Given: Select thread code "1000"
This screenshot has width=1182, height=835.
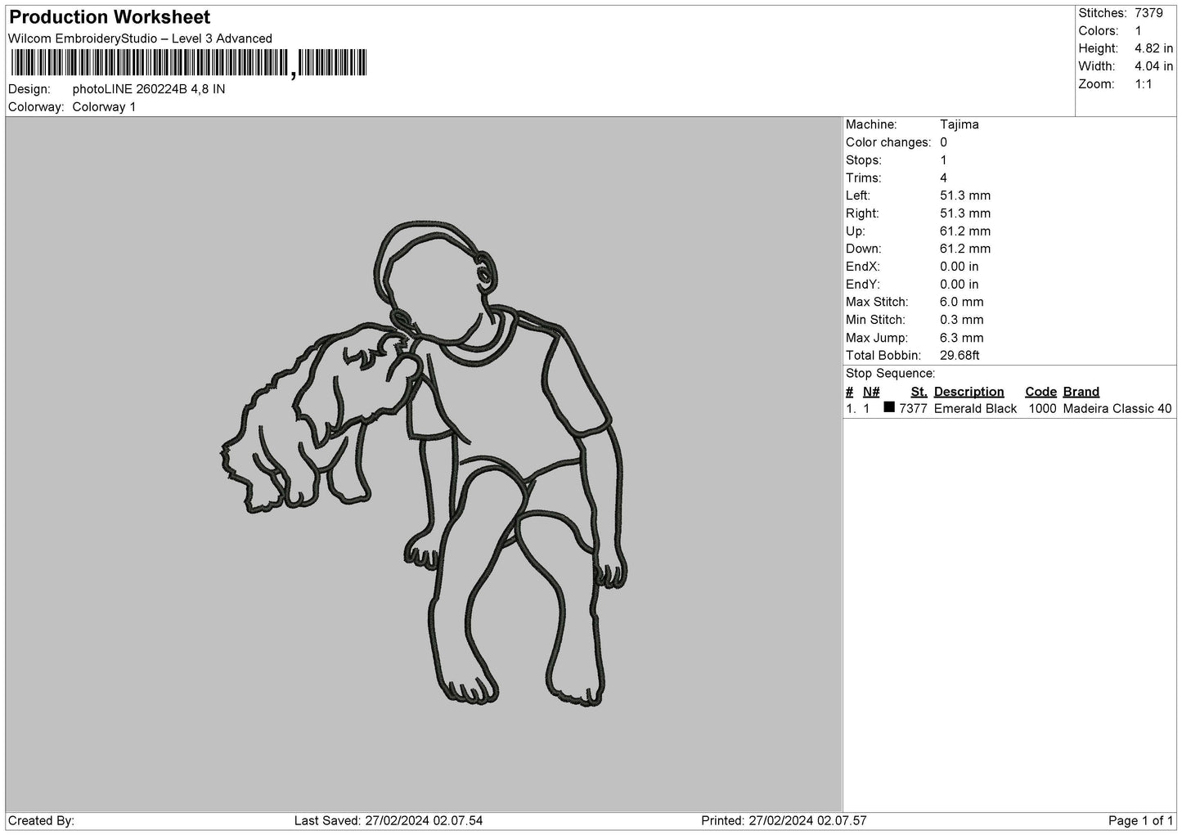Looking at the screenshot, I should click(1042, 409).
